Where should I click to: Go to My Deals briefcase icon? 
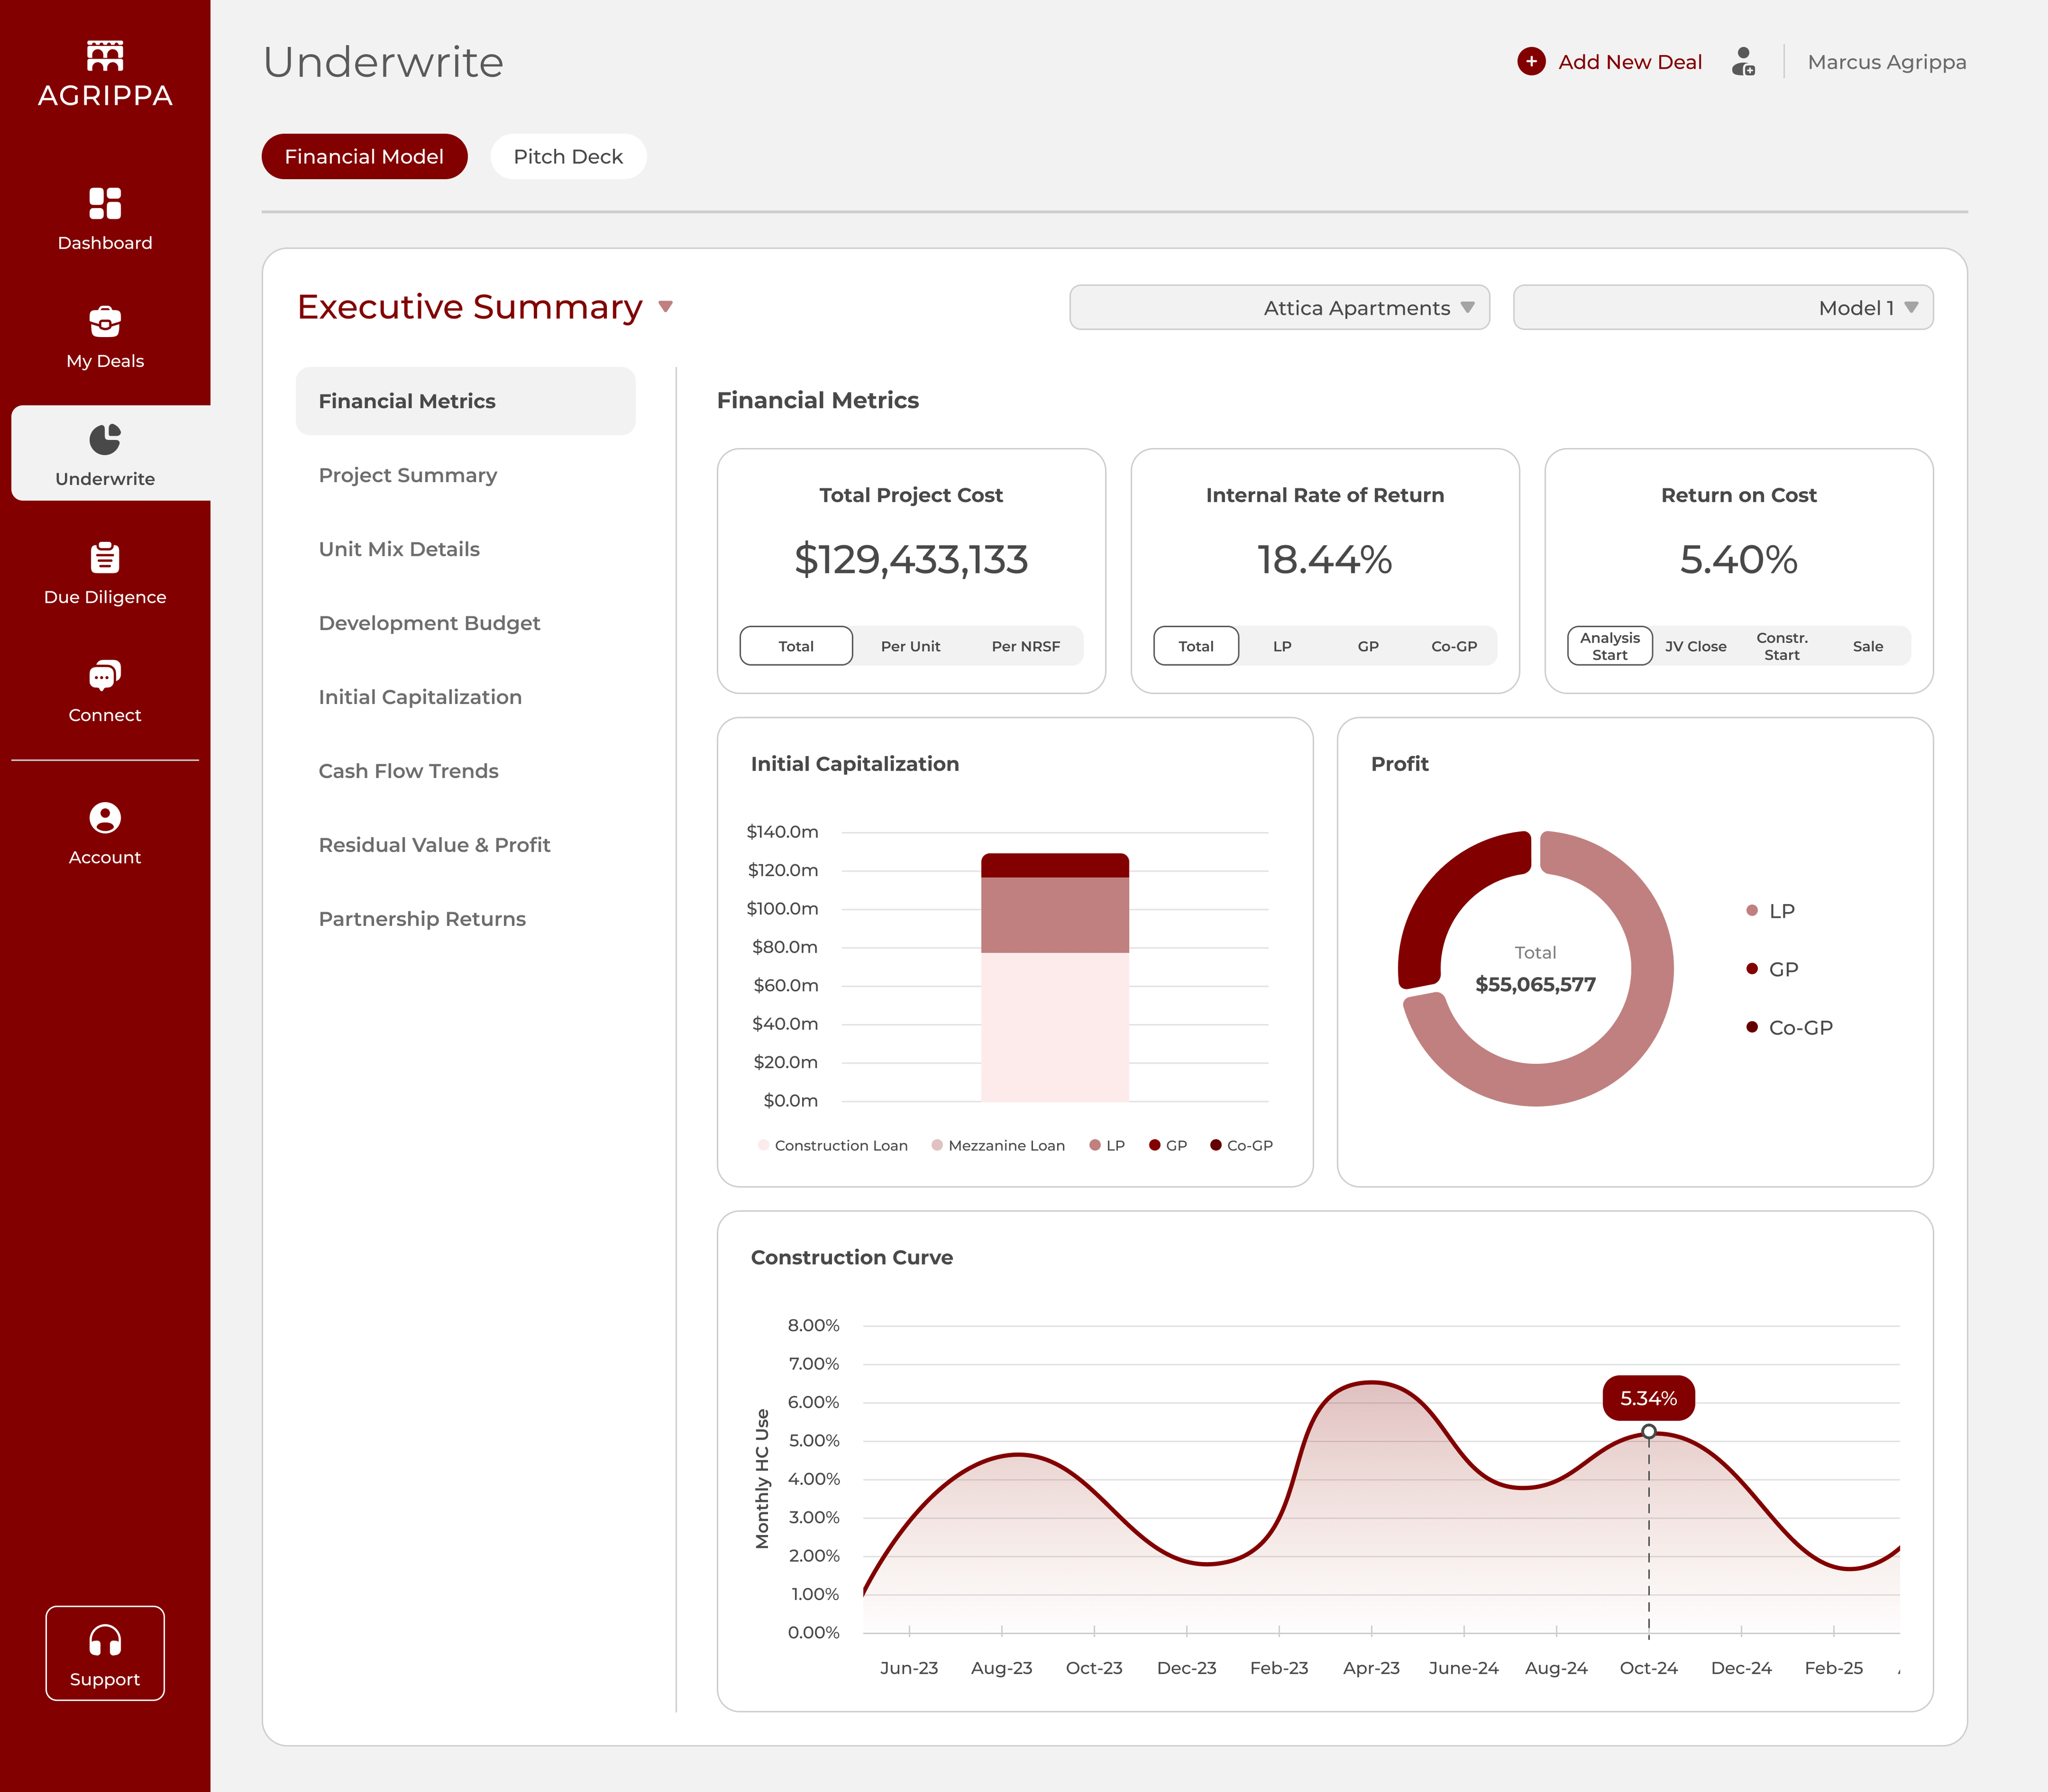tap(105, 322)
